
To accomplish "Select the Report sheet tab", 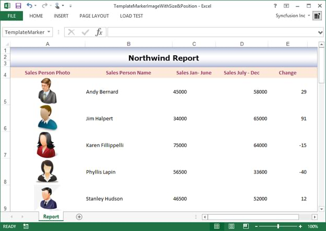I will (x=51, y=216).
